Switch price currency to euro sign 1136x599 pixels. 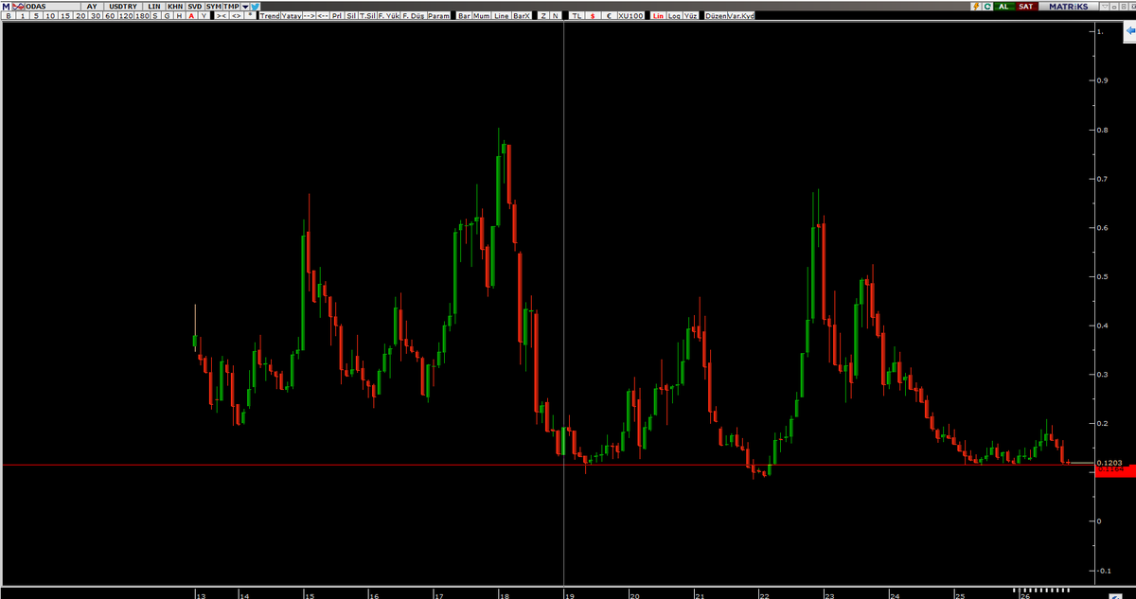click(x=608, y=16)
